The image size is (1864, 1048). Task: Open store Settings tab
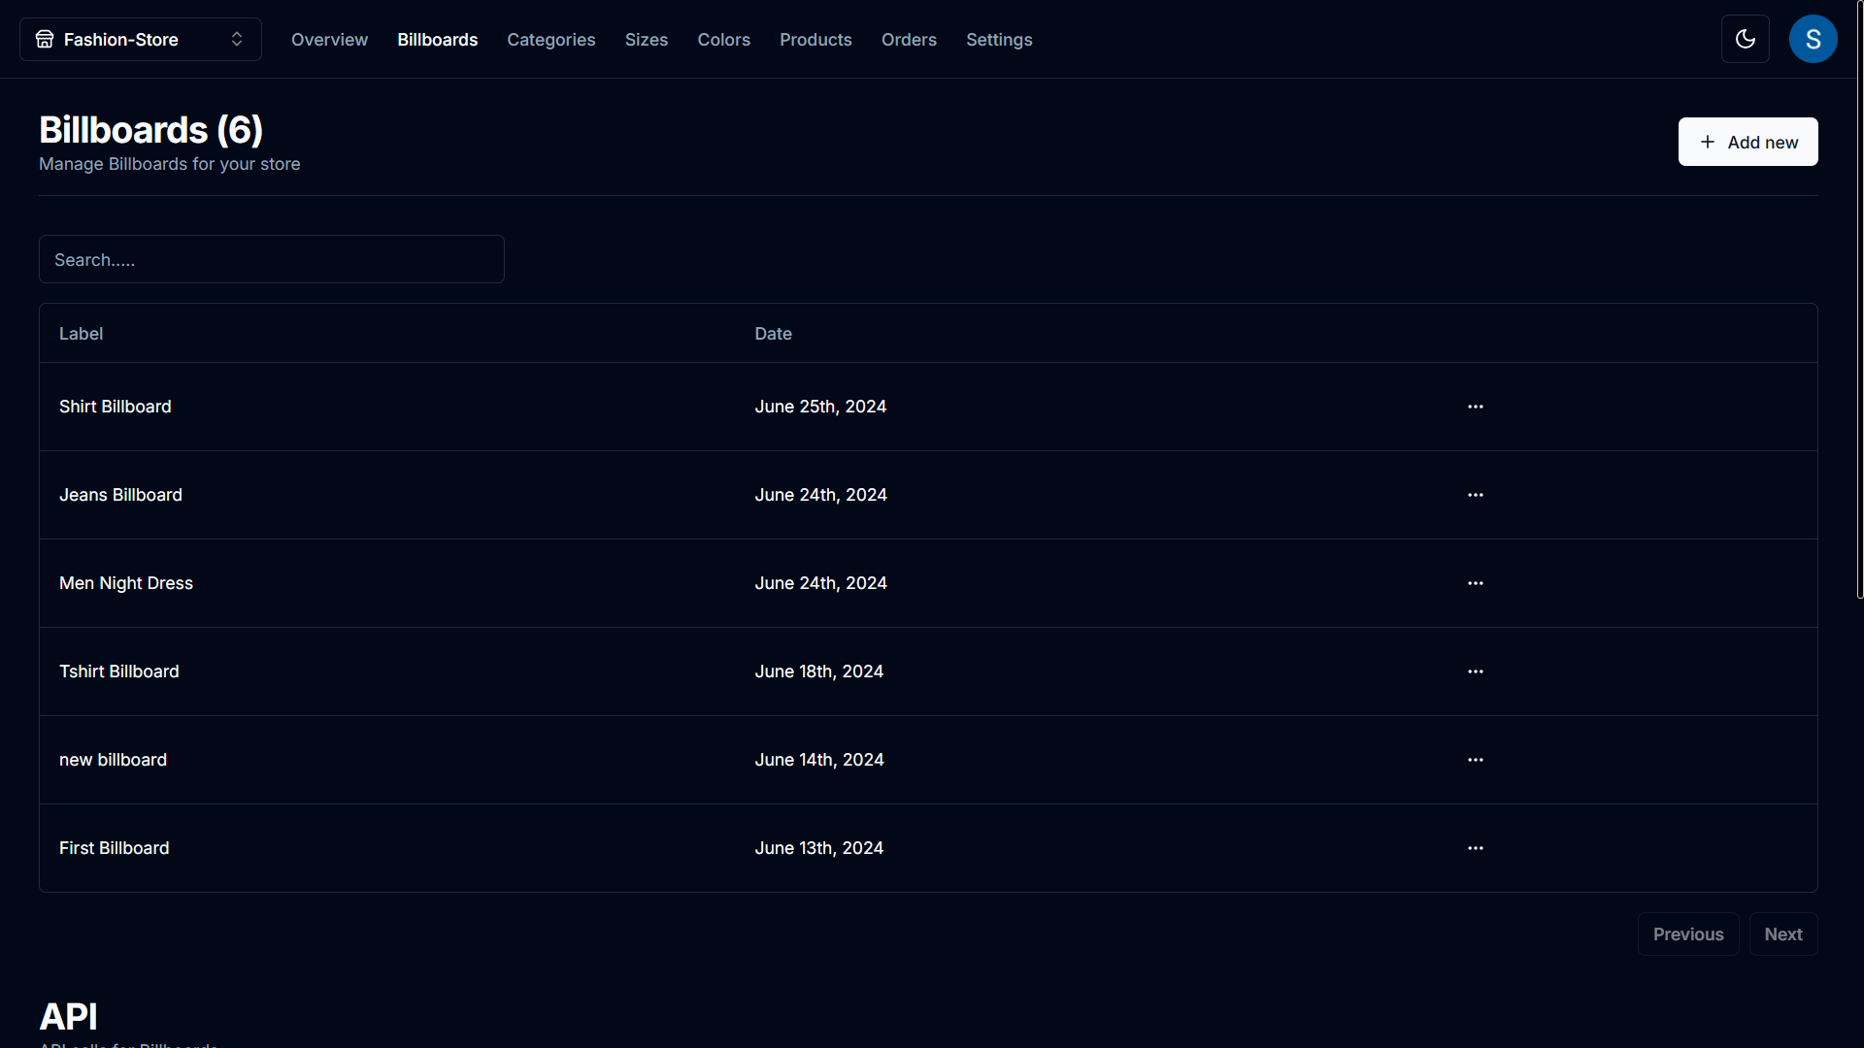[x=999, y=40]
